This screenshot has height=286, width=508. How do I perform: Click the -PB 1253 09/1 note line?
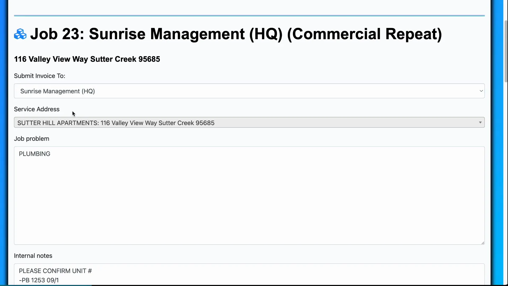(x=39, y=280)
